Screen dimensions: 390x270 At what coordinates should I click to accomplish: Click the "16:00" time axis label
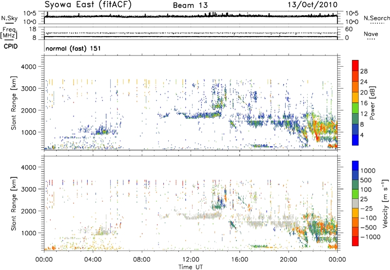pos(239,260)
